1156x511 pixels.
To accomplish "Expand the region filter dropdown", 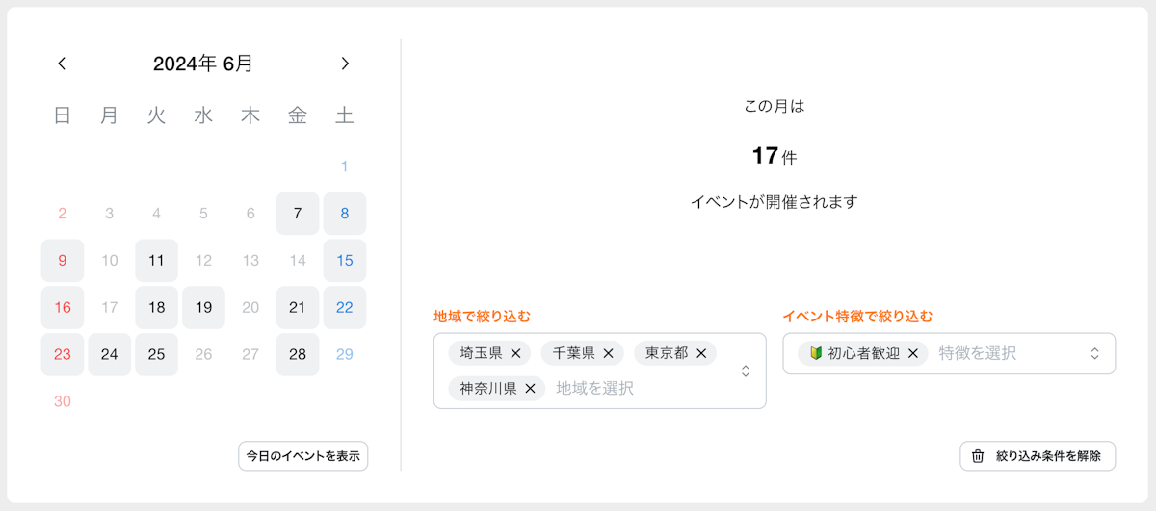I will [x=745, y=370].
